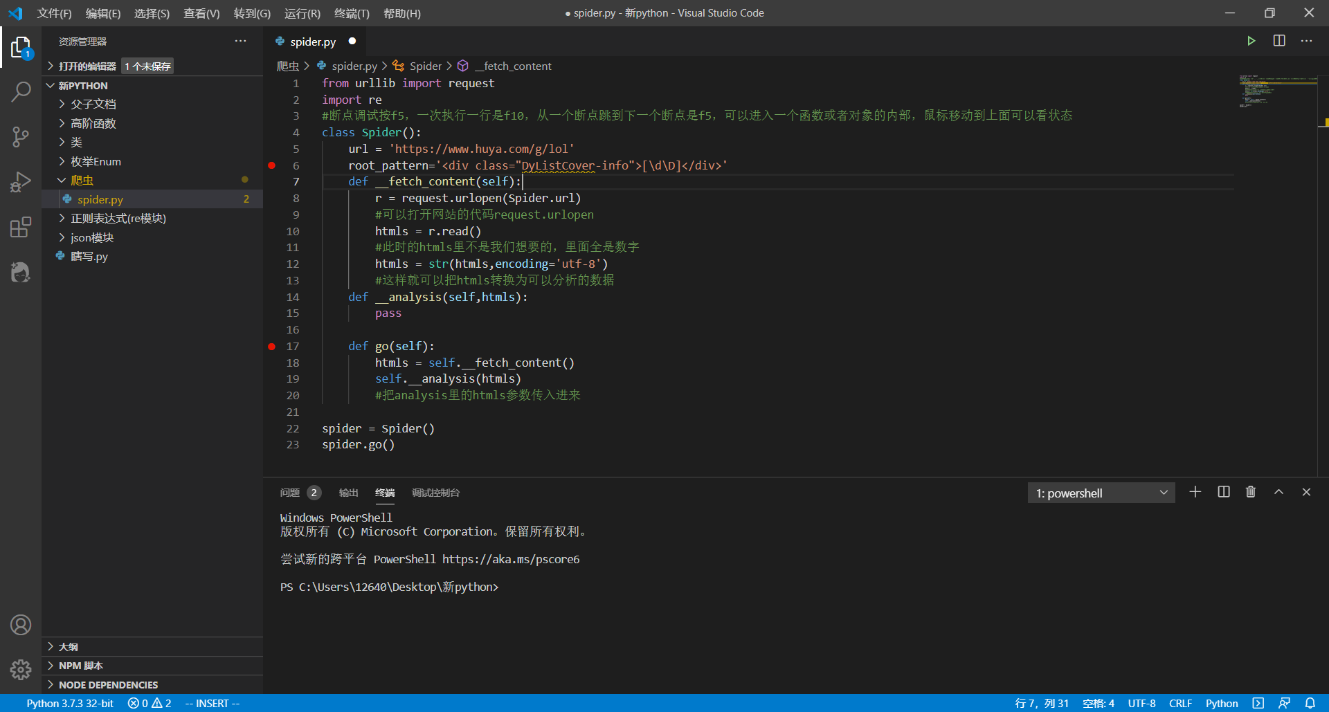
Task: Split the terminal panel
Action: (x=1224, y=492)
